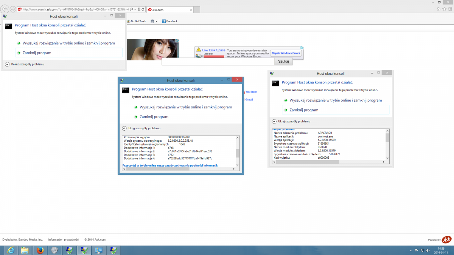
Task: Click Zamknij program in top-left dialog
Action: tap(68, 53)
